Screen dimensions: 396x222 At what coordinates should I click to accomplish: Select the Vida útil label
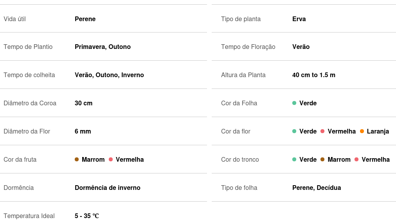(15, 19)
